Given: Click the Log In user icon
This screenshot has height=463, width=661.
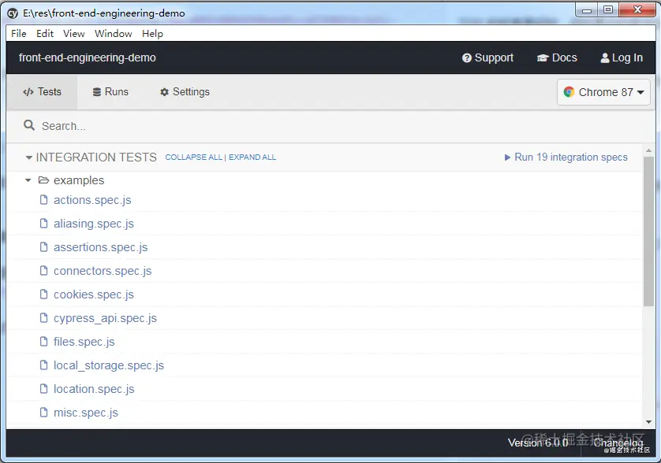Looking at the screenshot, I should [605, 57].
